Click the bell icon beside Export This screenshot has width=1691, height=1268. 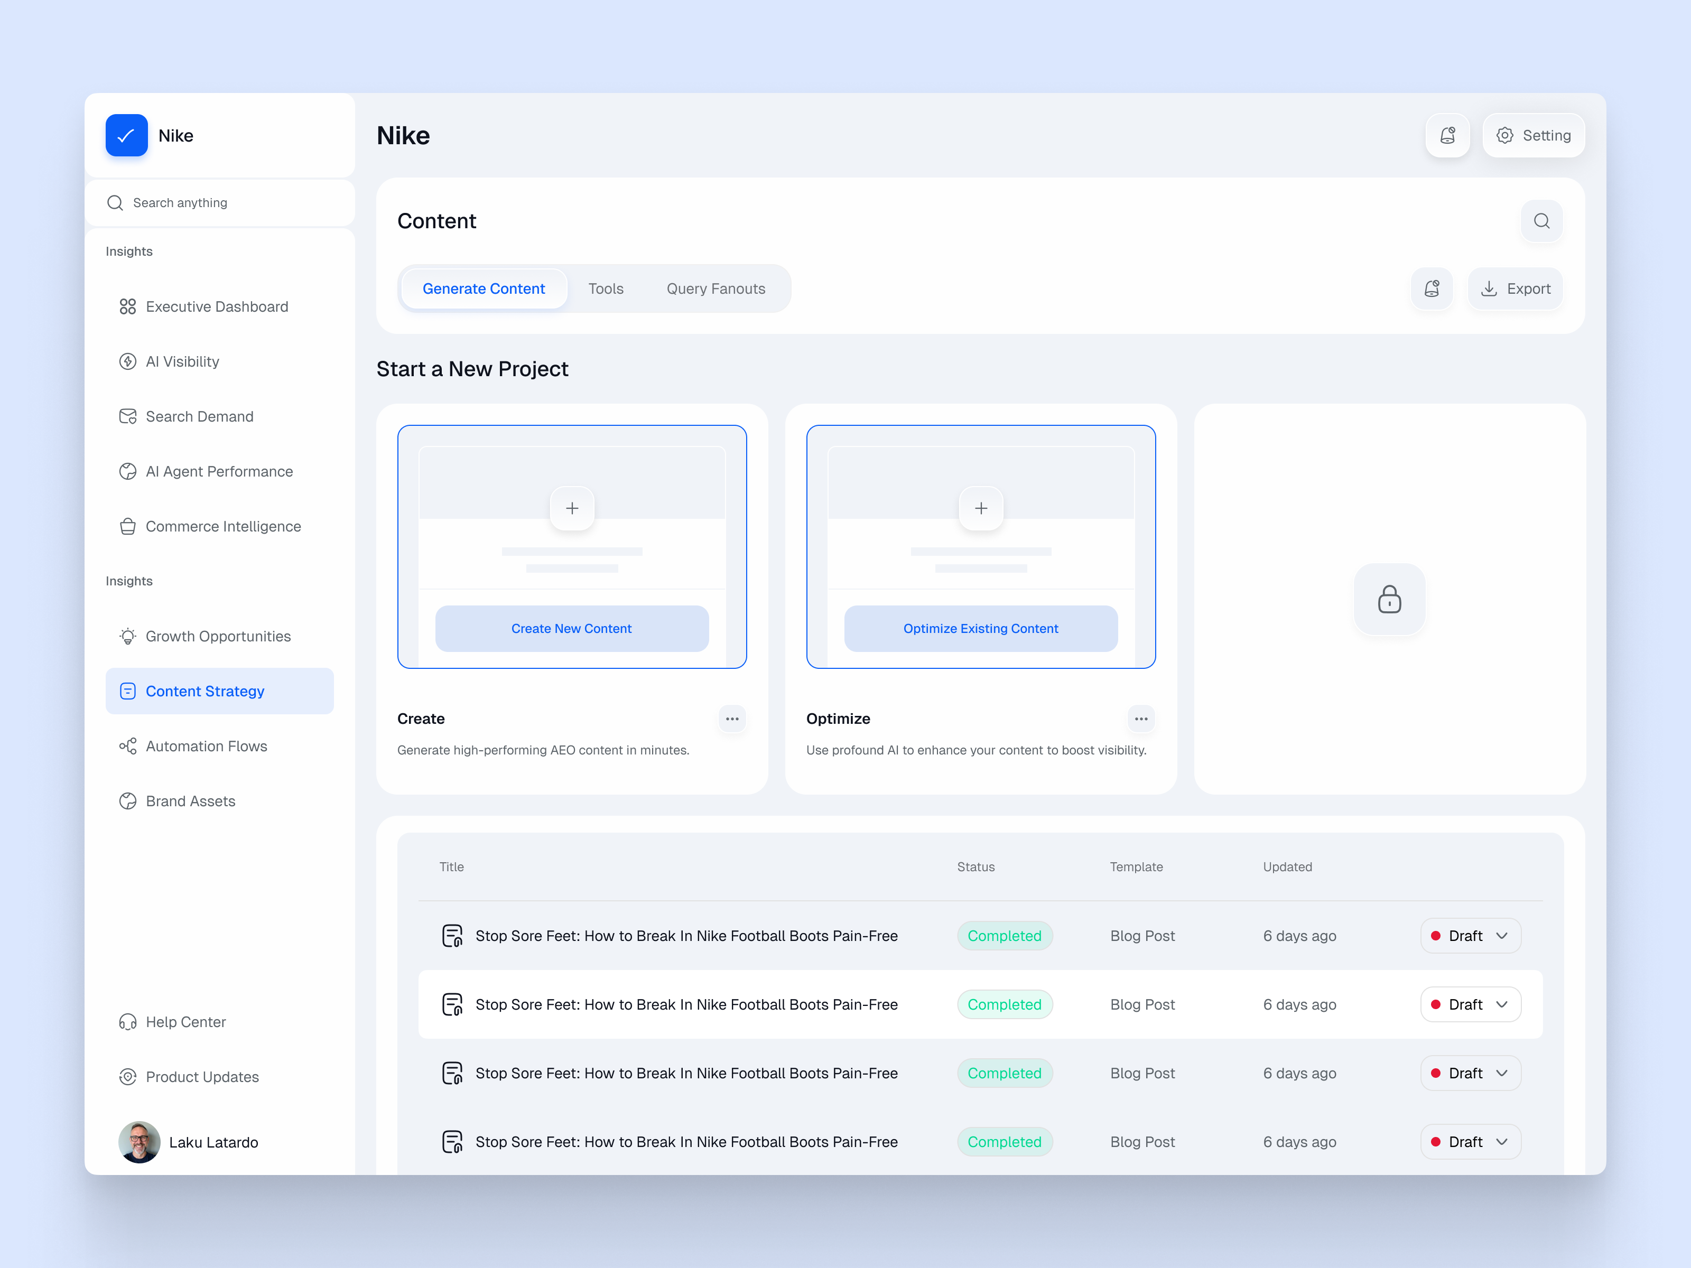click(1431, 288)
